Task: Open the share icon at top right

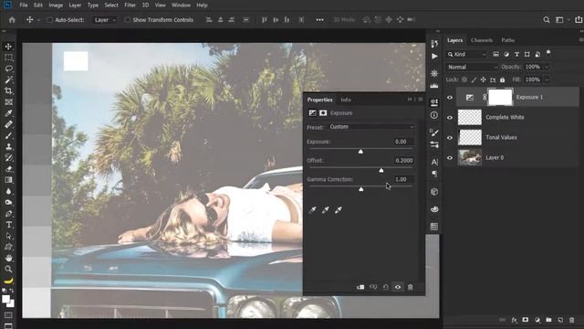Action: [579, 20]
